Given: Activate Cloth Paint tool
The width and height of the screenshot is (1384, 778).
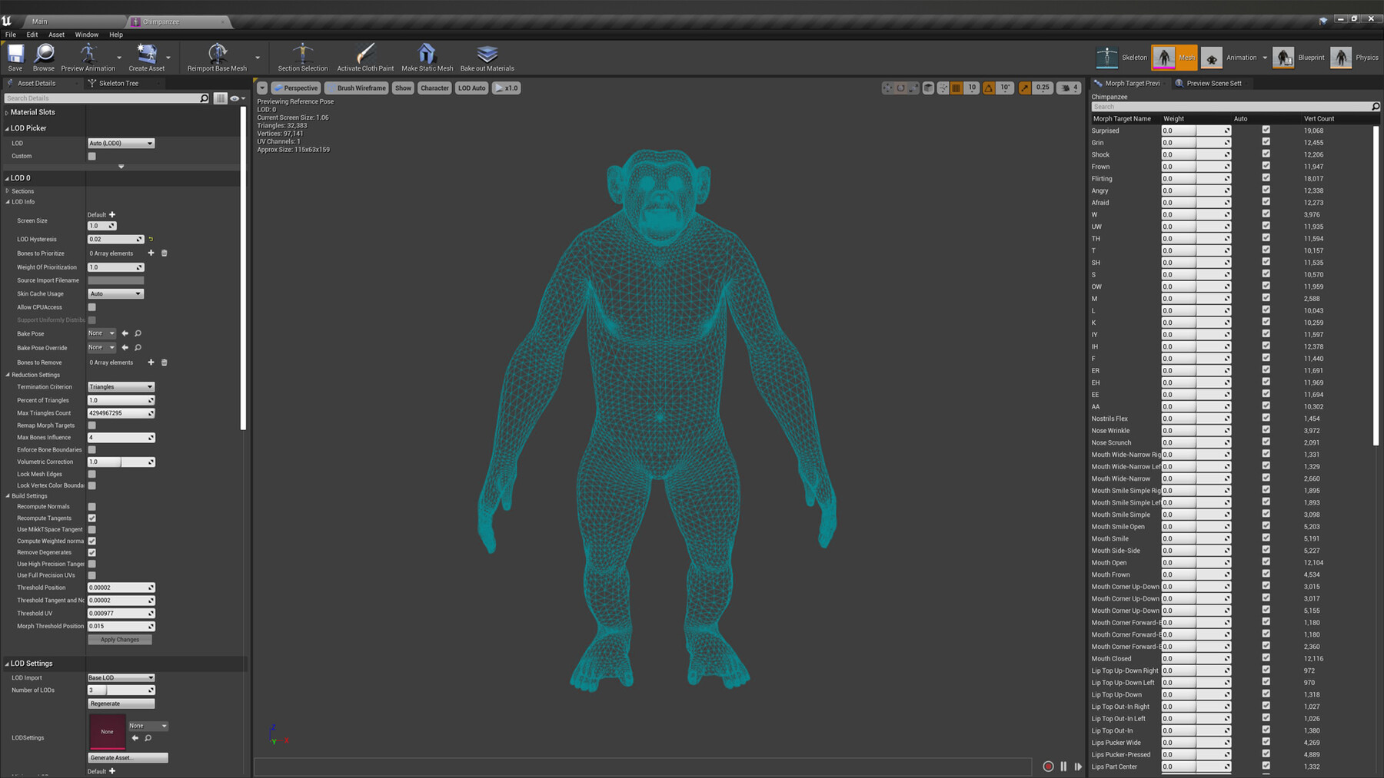Looking at the screenshot, I should [x=364, y=57].
